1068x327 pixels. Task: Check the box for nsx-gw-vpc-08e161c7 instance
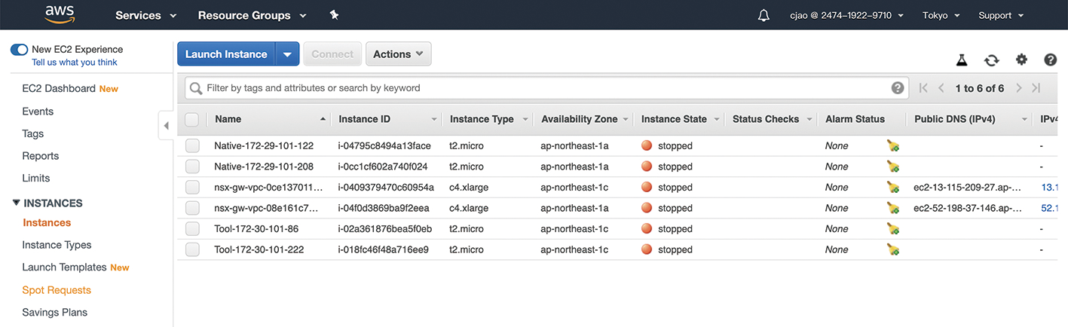pos(192,208)
